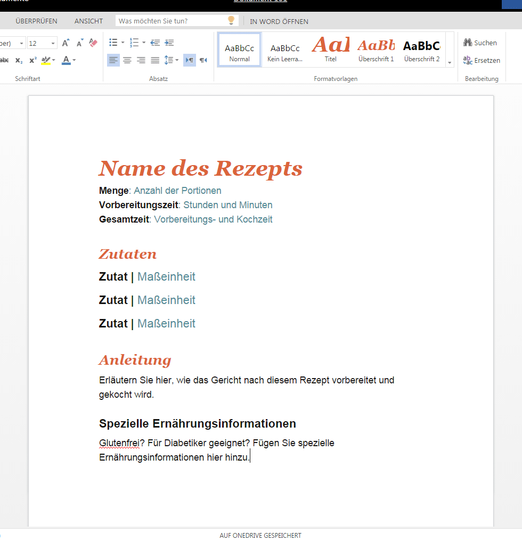
Task: Click the 'Spezielle Ernährungsinformationen' heading
Action: pyautogui.click(x=198, y=424)
